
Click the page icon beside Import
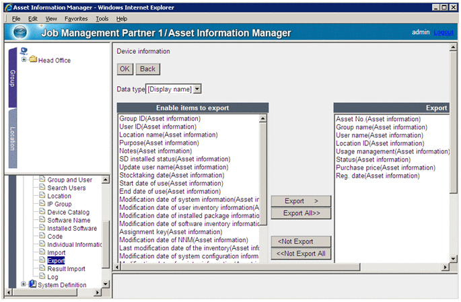click(42, 252)
